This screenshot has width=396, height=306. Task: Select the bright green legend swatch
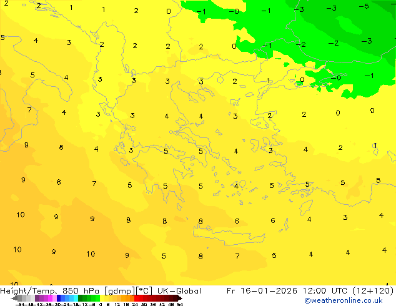pyautogui.click(x=97, y=298)
